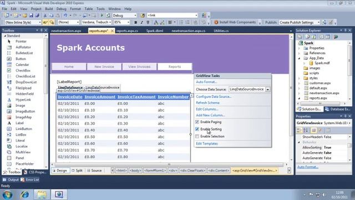Collapse the Standard section in Toolbox
The image size is (355, 200).
[5, 36]
